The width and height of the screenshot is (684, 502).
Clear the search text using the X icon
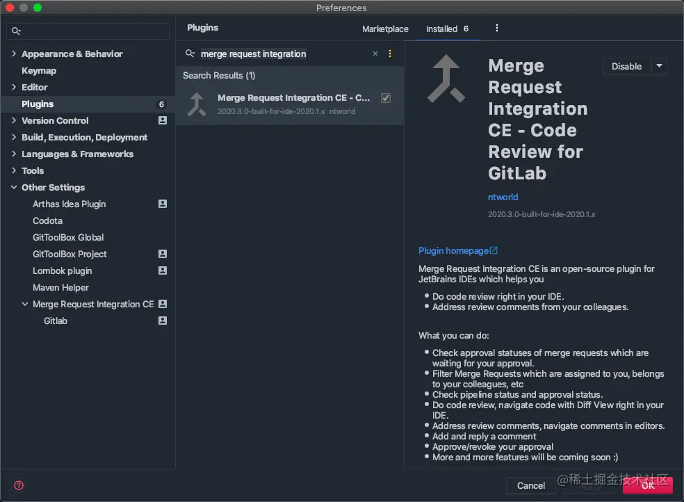(375, 54)
